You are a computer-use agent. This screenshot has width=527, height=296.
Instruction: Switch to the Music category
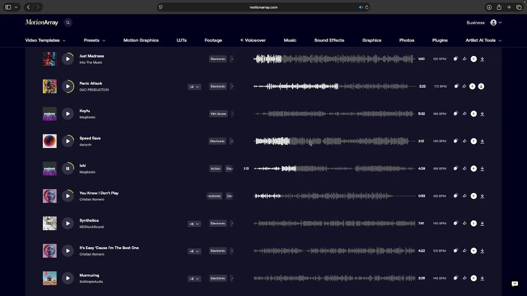(290, 40)
